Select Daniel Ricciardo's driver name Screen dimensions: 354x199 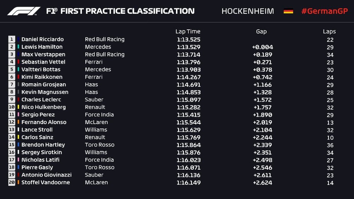tap(42, 39)
